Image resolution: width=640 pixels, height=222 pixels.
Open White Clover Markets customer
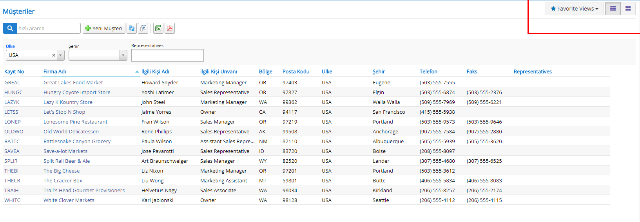click(x=69, y=200)
